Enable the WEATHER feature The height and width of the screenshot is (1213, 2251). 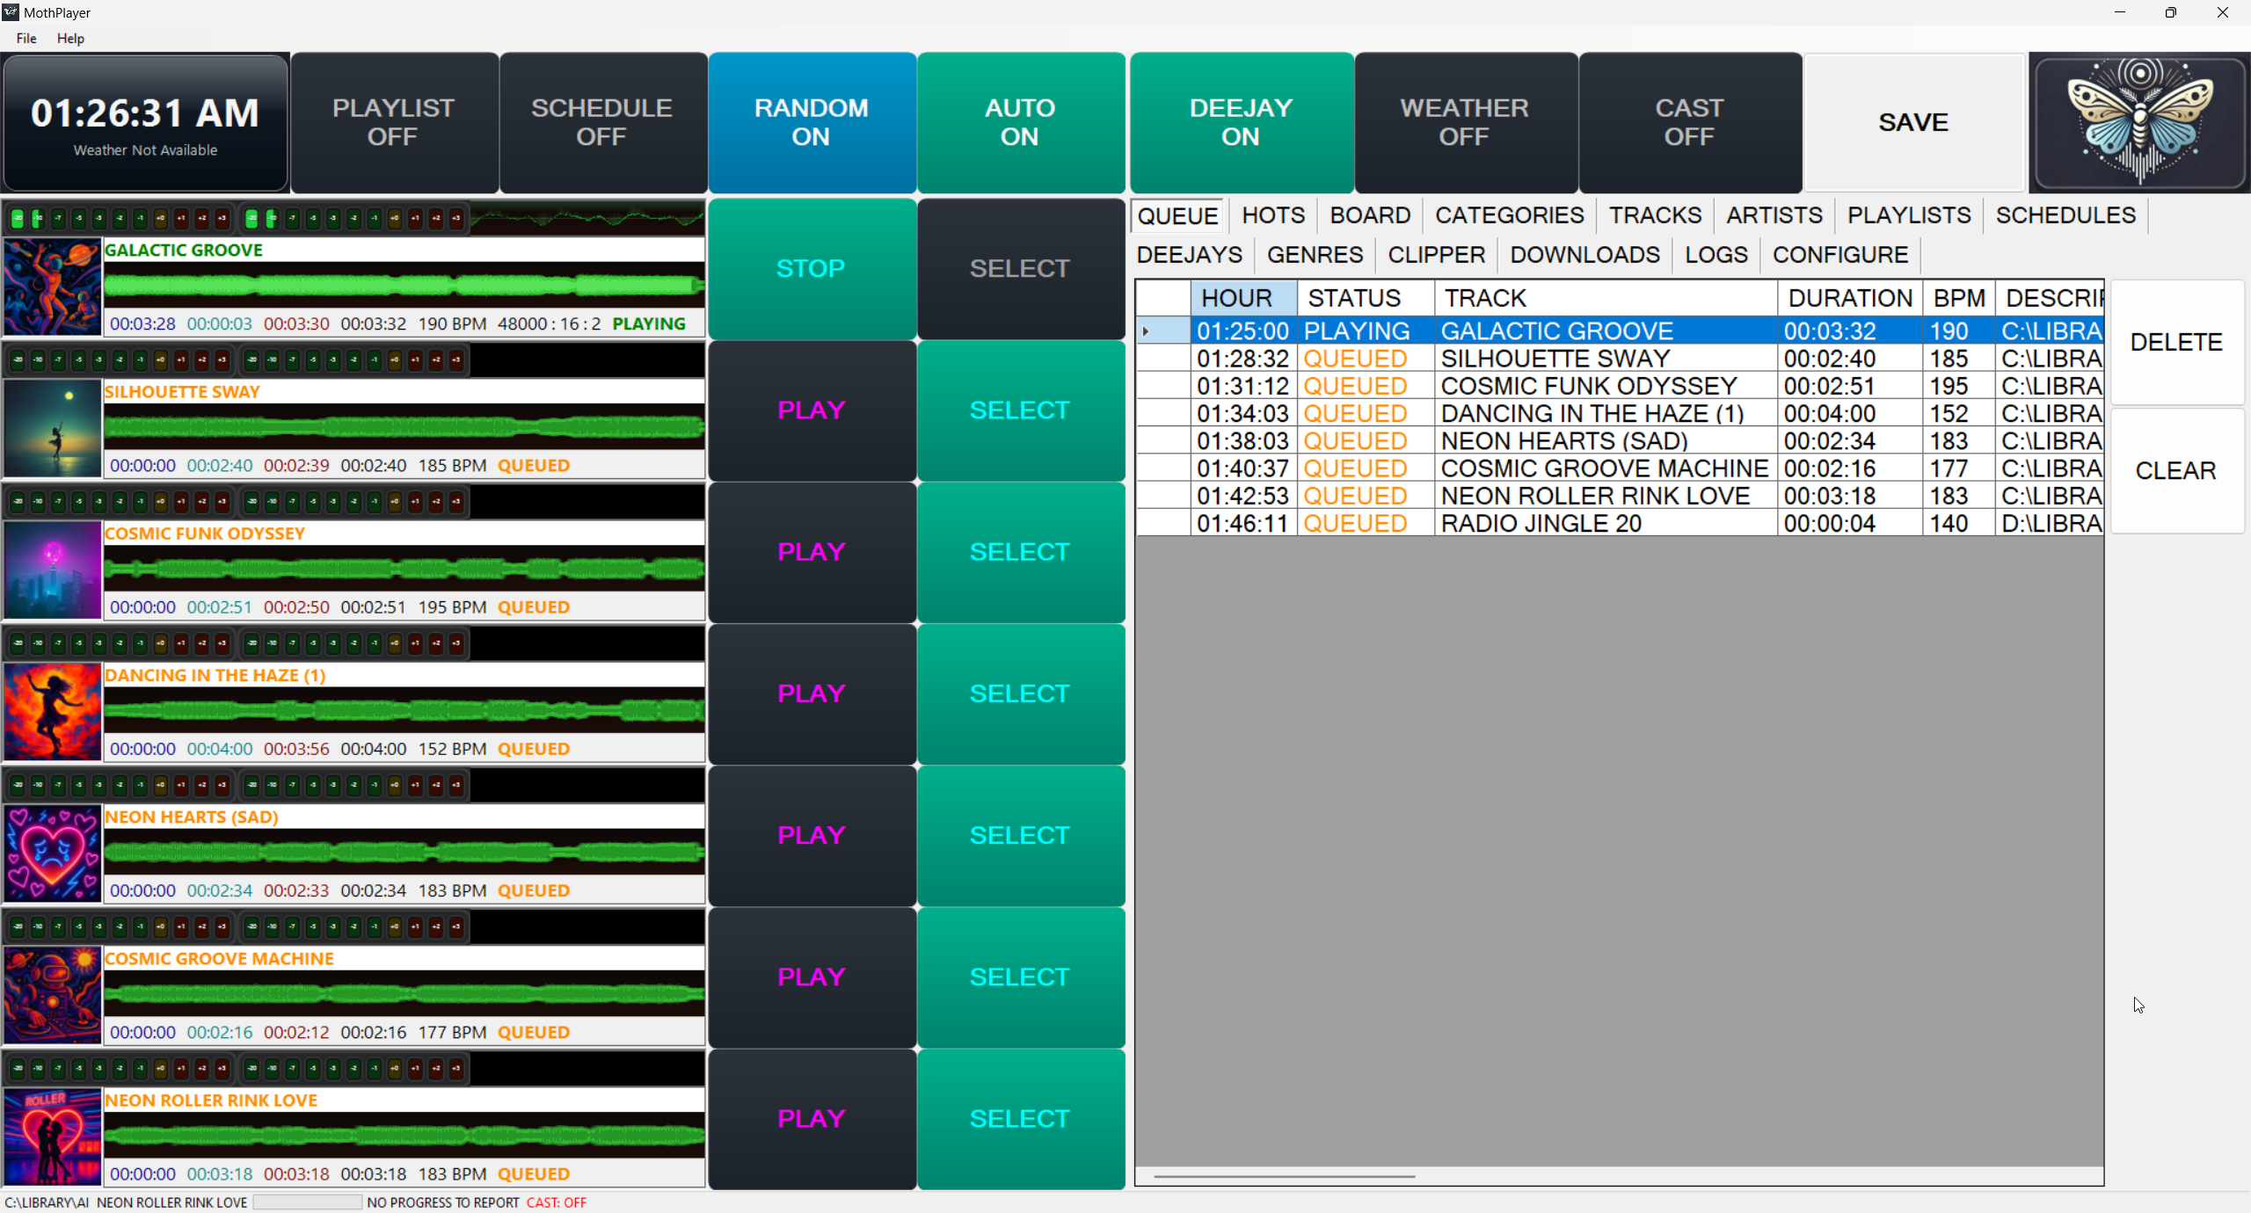tap(1464, 122)
